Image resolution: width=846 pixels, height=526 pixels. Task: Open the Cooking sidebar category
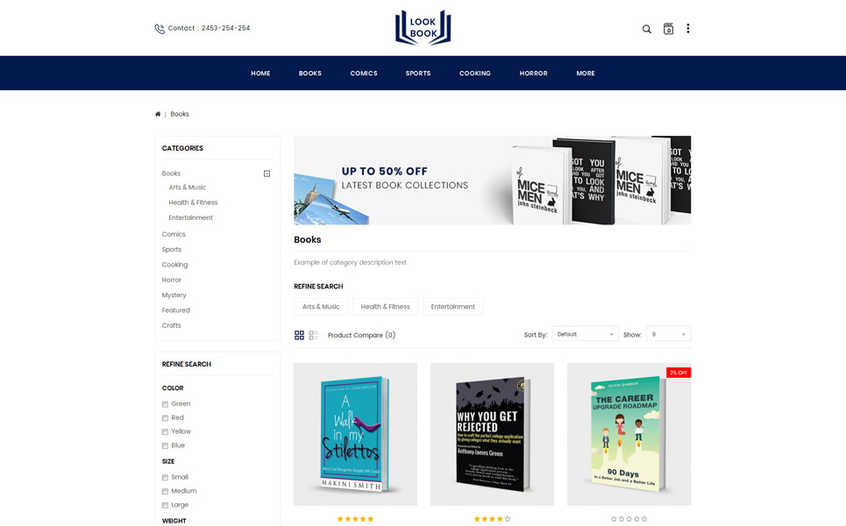(x=174, y=265)
